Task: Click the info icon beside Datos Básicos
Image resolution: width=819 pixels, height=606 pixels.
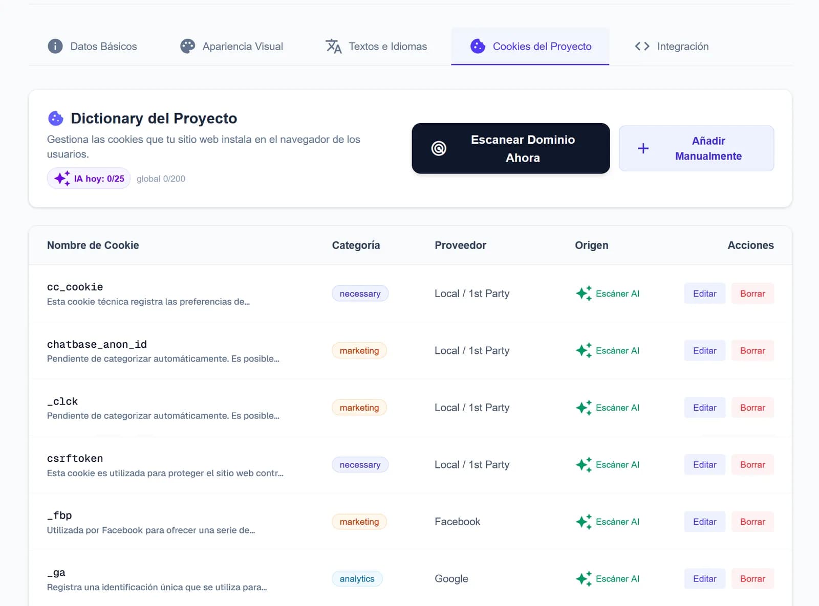Action: point(55,47)
